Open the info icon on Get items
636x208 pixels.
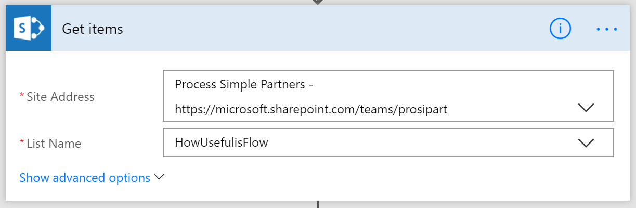click(560, 29)
